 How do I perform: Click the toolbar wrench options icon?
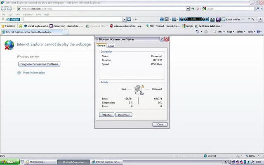253,19
